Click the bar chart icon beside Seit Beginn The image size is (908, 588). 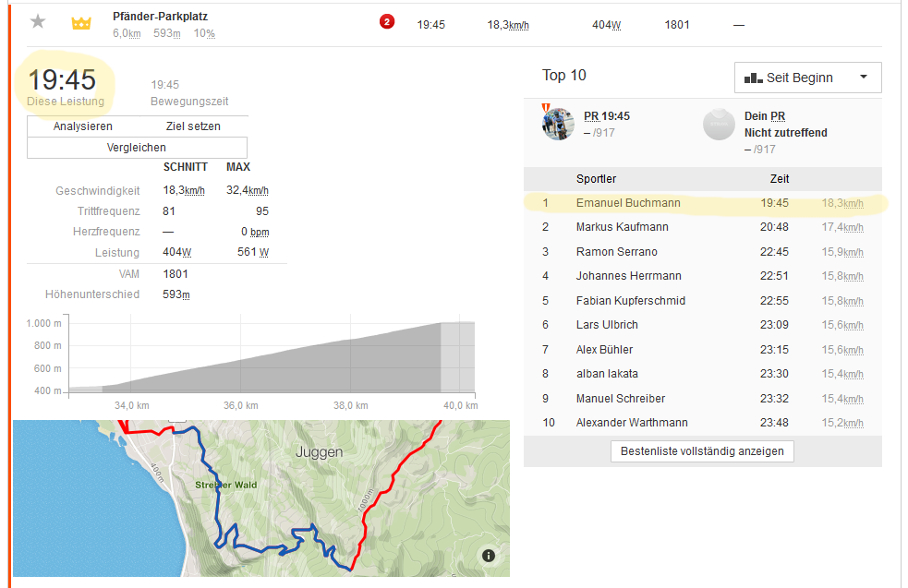(x=753, y=78)
